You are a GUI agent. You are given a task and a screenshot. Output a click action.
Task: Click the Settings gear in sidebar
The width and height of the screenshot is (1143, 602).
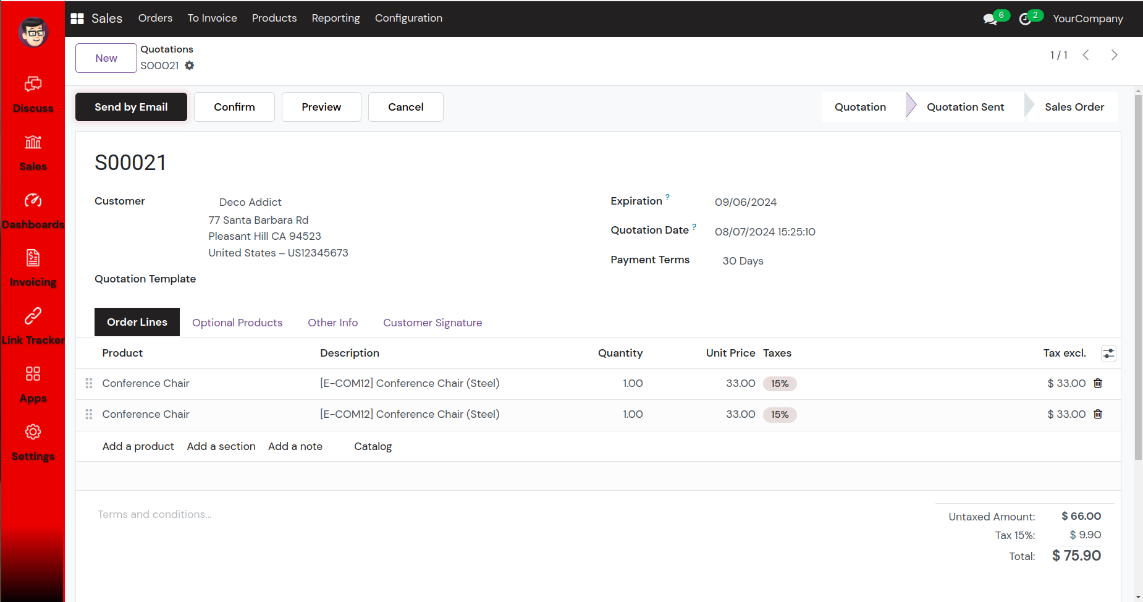pos(33,432)
